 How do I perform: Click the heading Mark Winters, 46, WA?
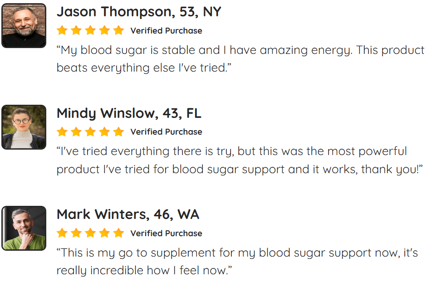click(x=128, y=214)
